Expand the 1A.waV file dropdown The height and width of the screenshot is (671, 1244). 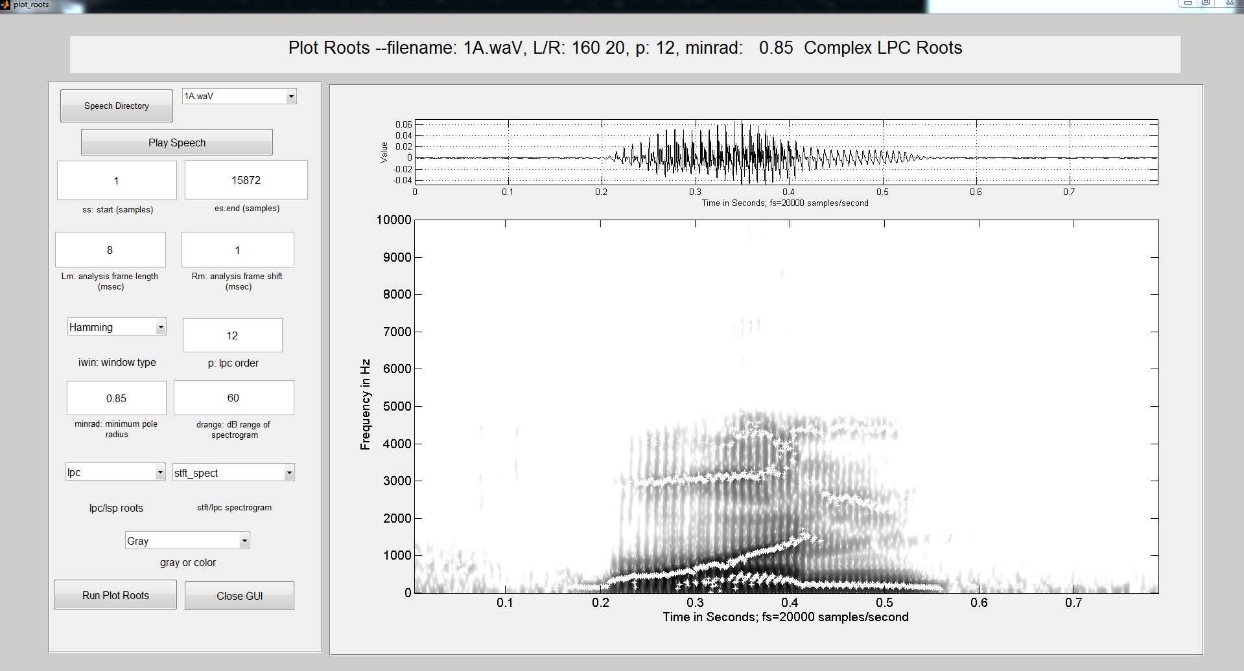(x=239, y=96)
